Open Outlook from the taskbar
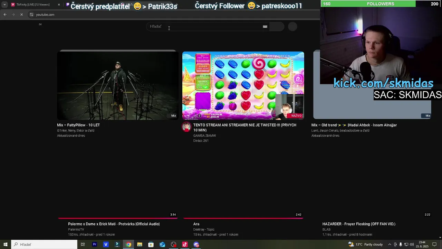This screenshot has width=442, height=249. coord(162,245)
